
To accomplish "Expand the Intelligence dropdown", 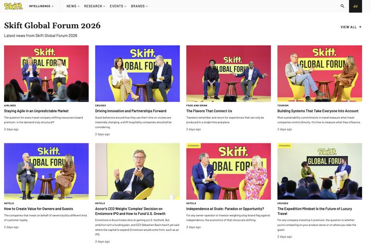I will 41,6.
